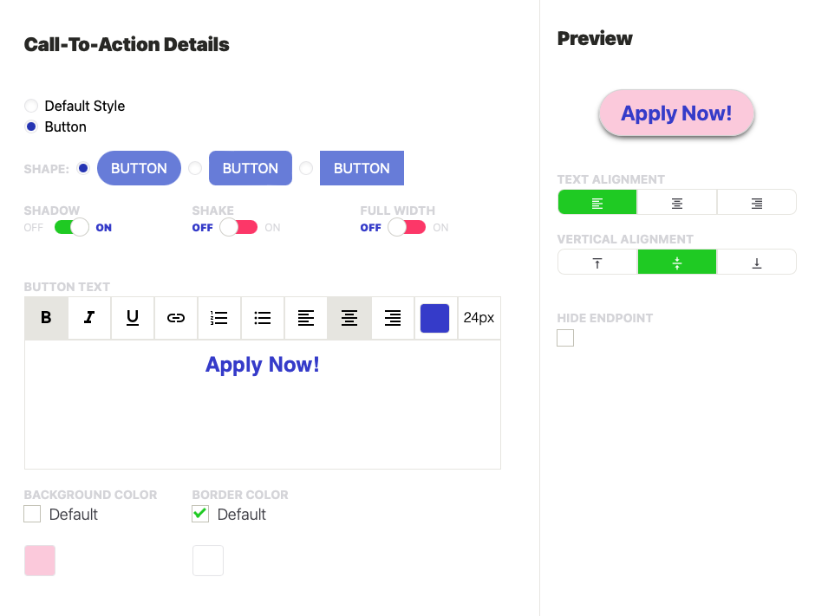The width and height of the screenshot is (815, 616).
Task: Click the Apply Now! preview button
Action: pos(676,113)
